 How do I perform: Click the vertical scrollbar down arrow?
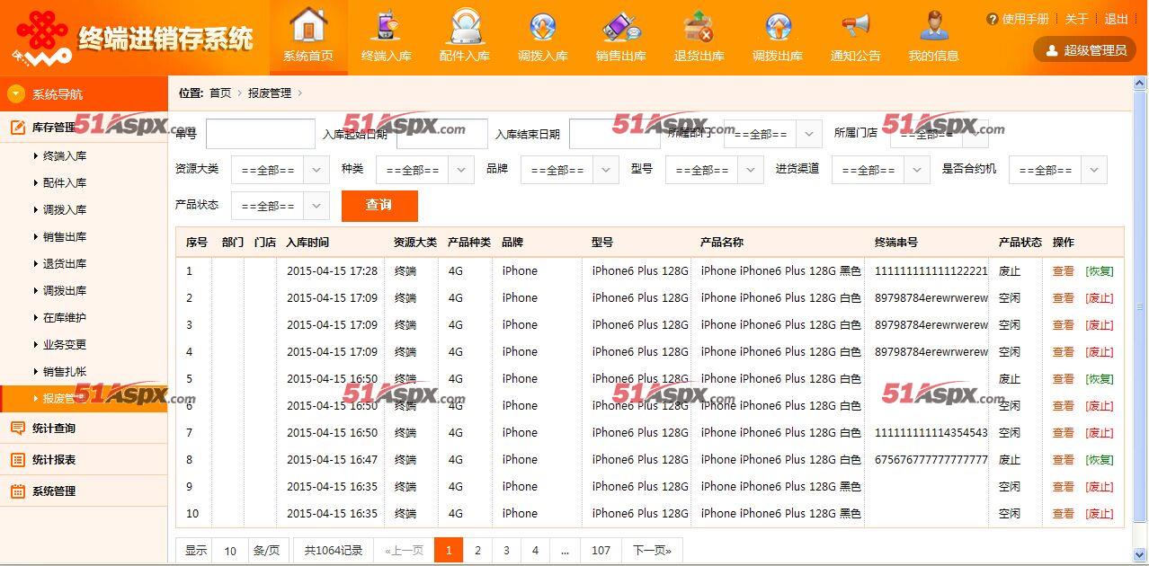pyautogui.click(x=1139, y=554)
